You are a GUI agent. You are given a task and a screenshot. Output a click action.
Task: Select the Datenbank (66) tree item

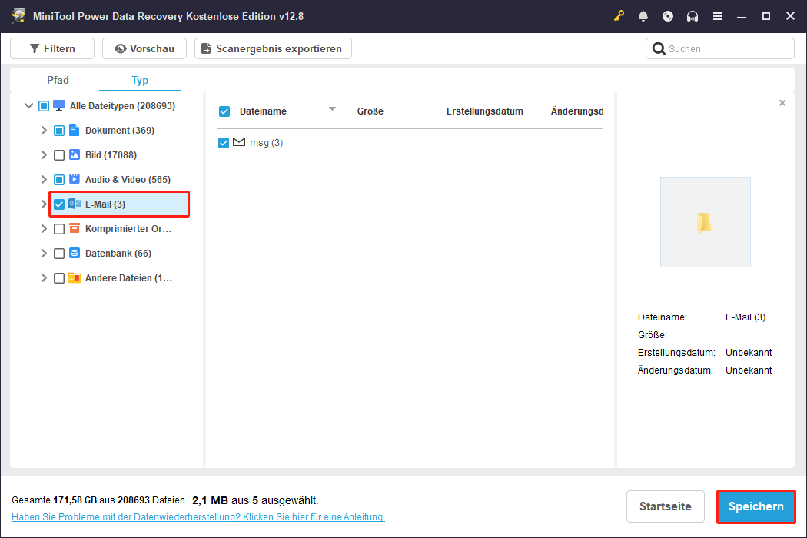[118, 254]
